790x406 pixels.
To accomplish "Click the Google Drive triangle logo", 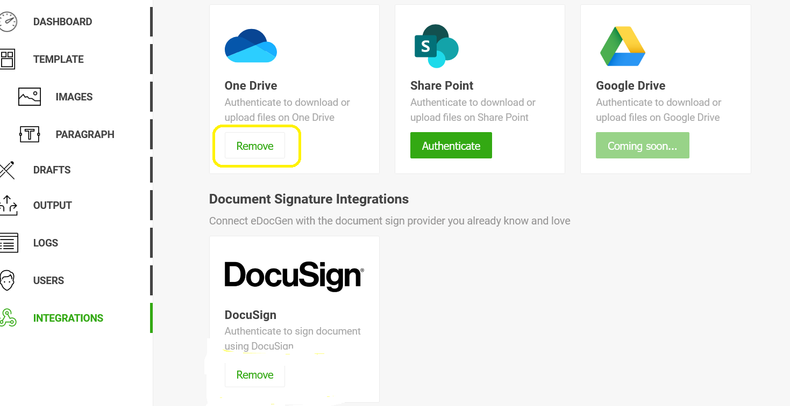I will coord(623,46).
